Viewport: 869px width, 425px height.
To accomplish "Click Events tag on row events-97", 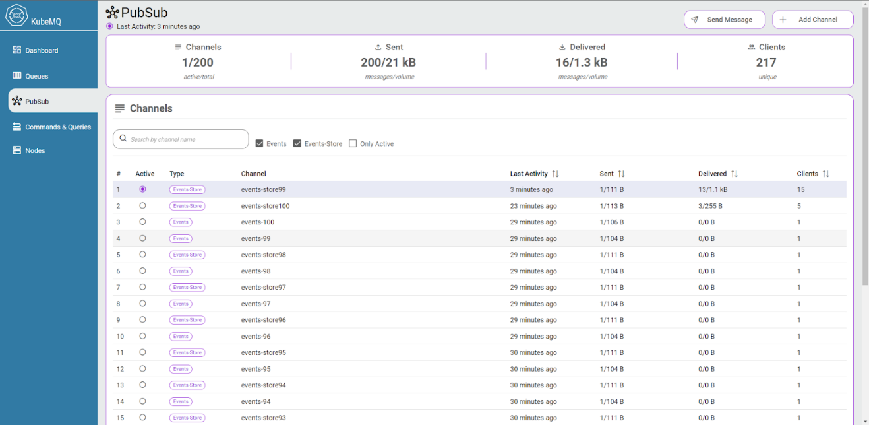I will pos(181,304).
